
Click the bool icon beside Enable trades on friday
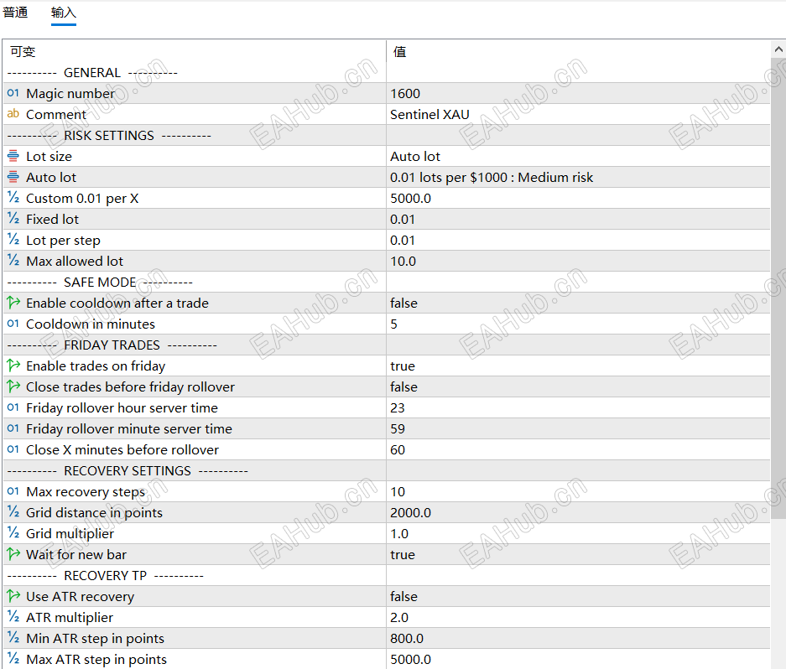pos(13,366)
